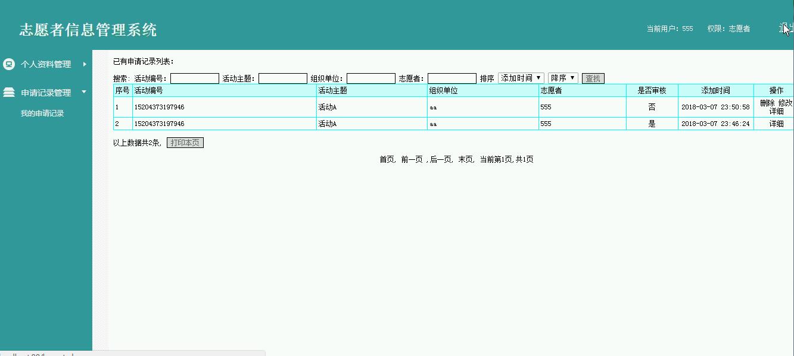Click 删除 for the first record

coord(767,103)
